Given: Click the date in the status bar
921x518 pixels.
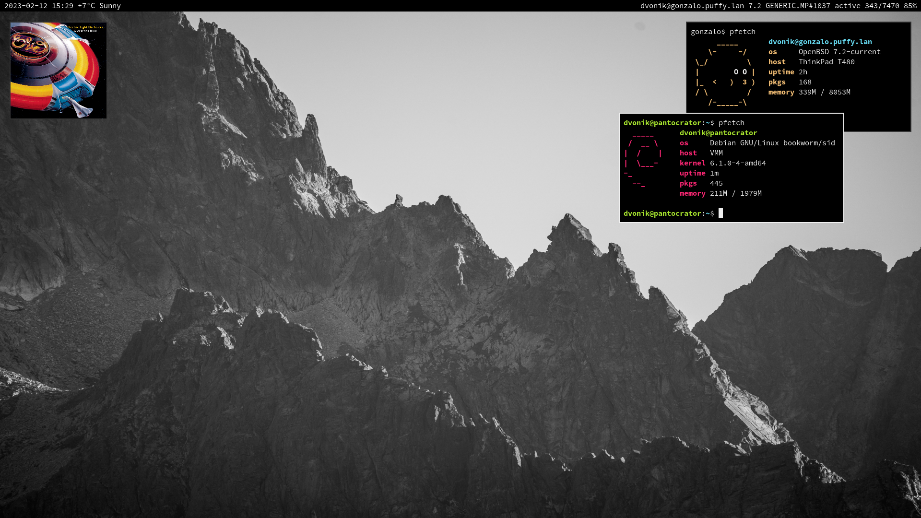Looking at the screenshot, I should click(x=26, y=6).
